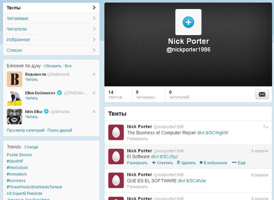Open the Списки sidebar section

[51, 50]
